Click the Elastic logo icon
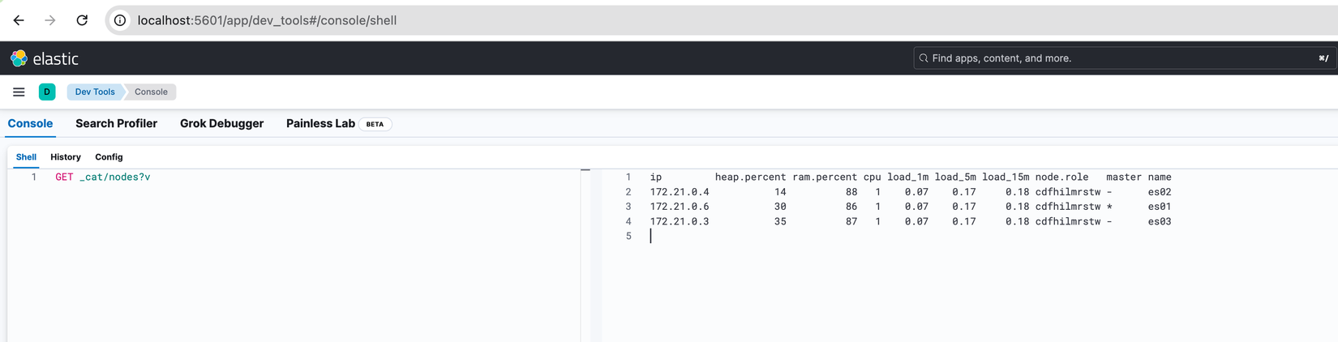The image size is (1338, 342). 19,58
